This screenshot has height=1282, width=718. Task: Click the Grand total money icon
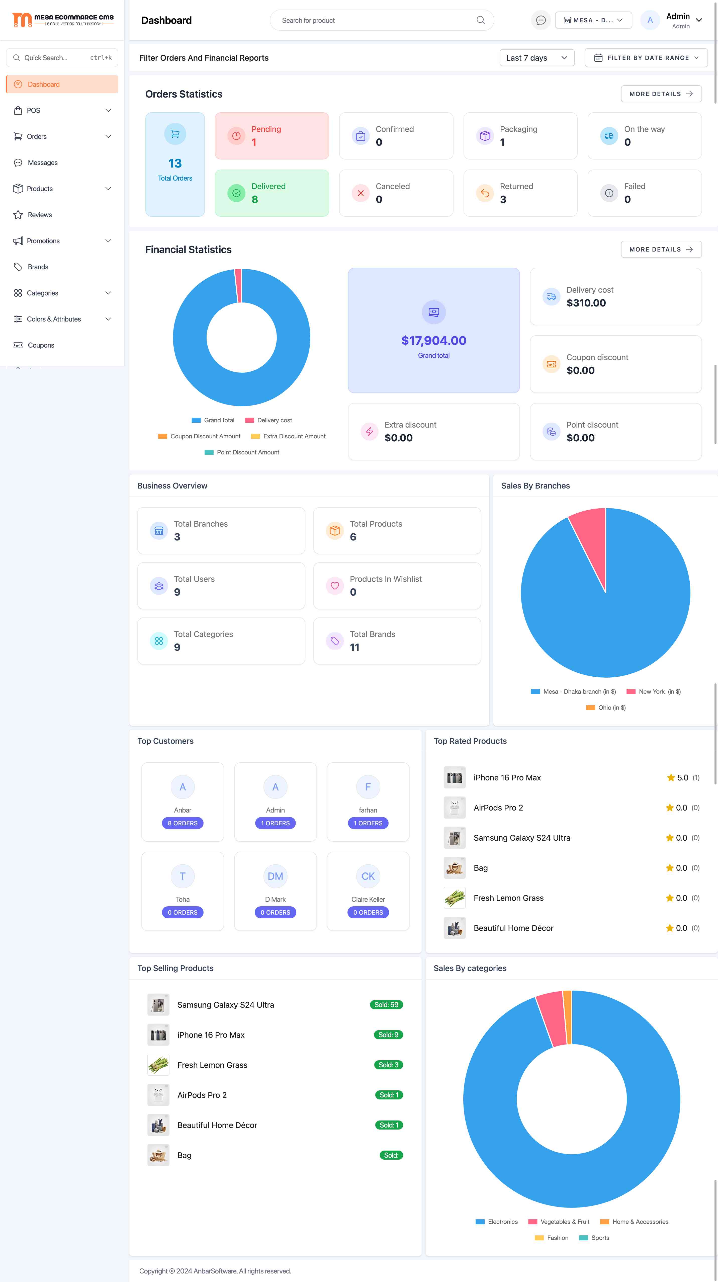434,312
